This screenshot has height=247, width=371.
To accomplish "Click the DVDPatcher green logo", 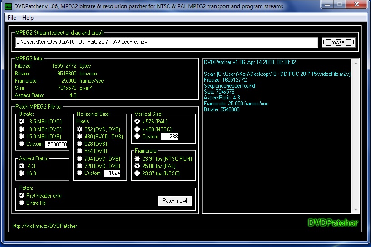I will [x=333, y=222].
